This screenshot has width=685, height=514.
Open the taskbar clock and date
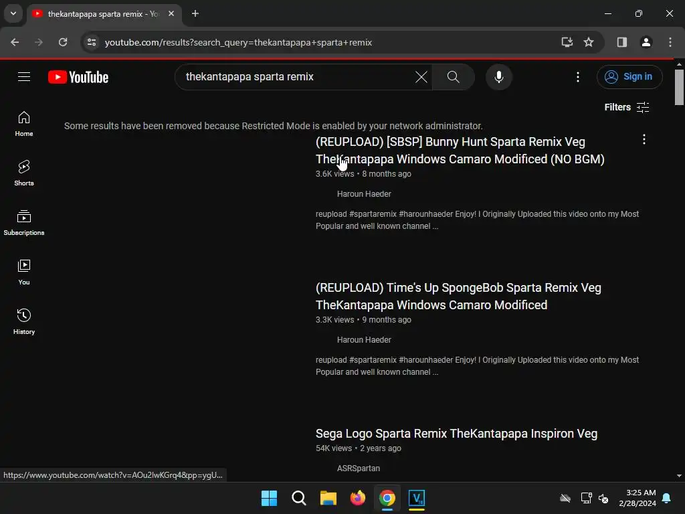pos(638,498)
